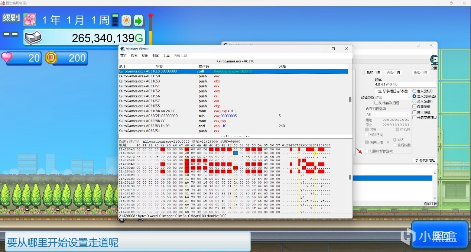This screenshot has height=252, width=471.
Task: Click the silver cash money icon
Action: coord(33,38)
